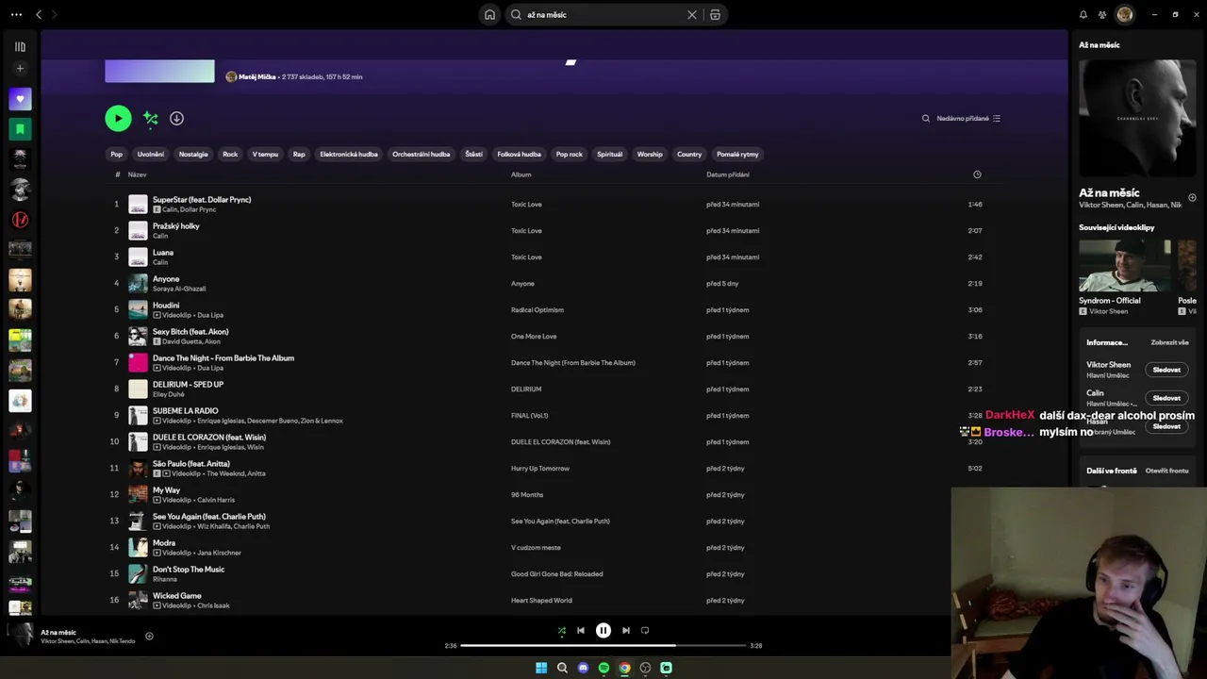Open the queue via Otevřít frontu
The width and height of the screenshot is (1207, 679).
[1166, 471]
